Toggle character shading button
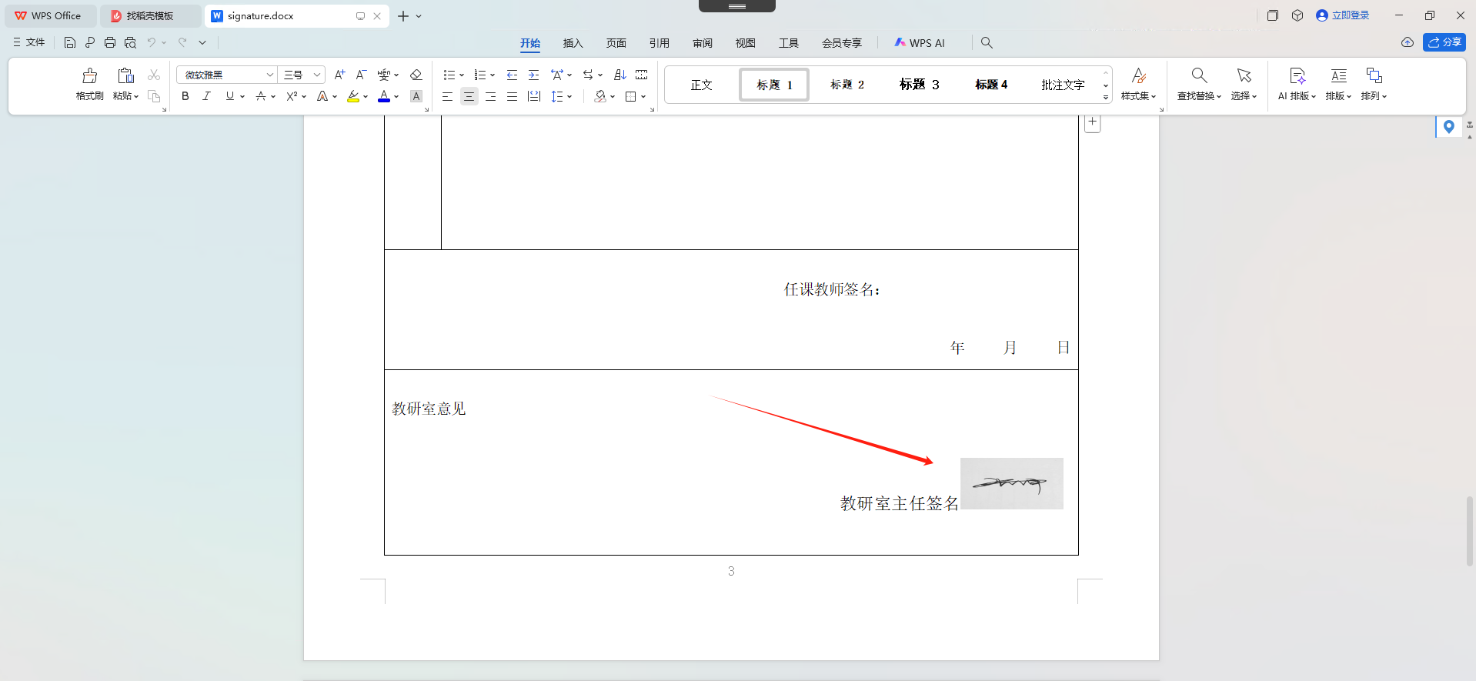The image size is (1476, 681). [416, 96]
